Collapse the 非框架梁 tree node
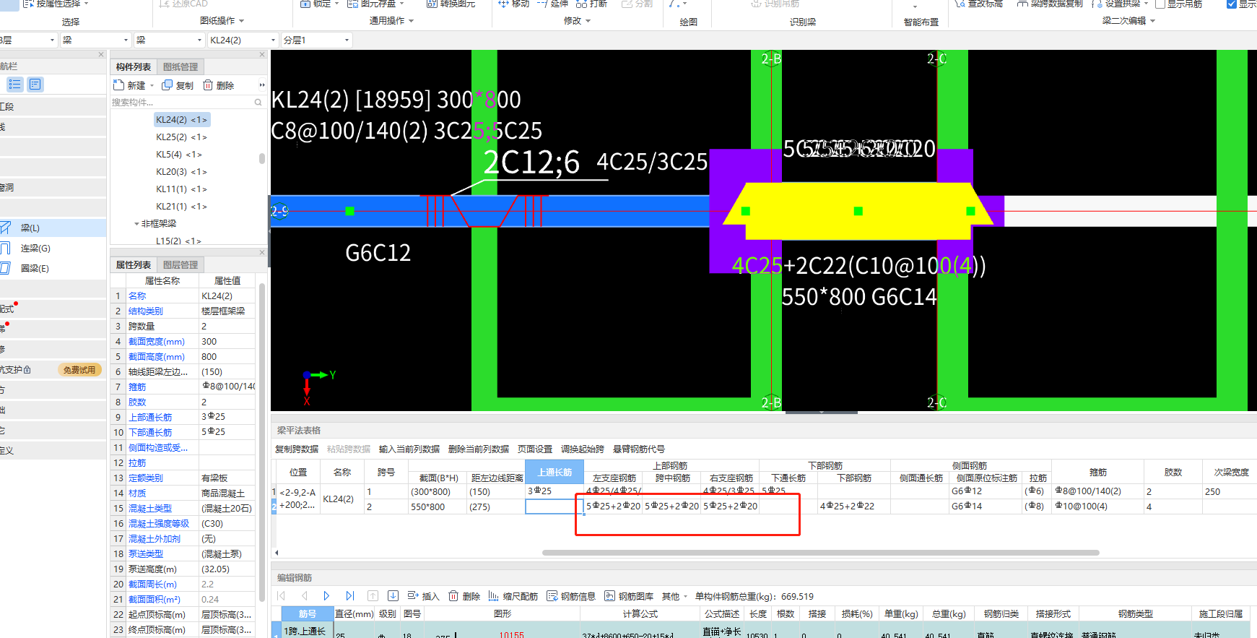 coord(137,224)
